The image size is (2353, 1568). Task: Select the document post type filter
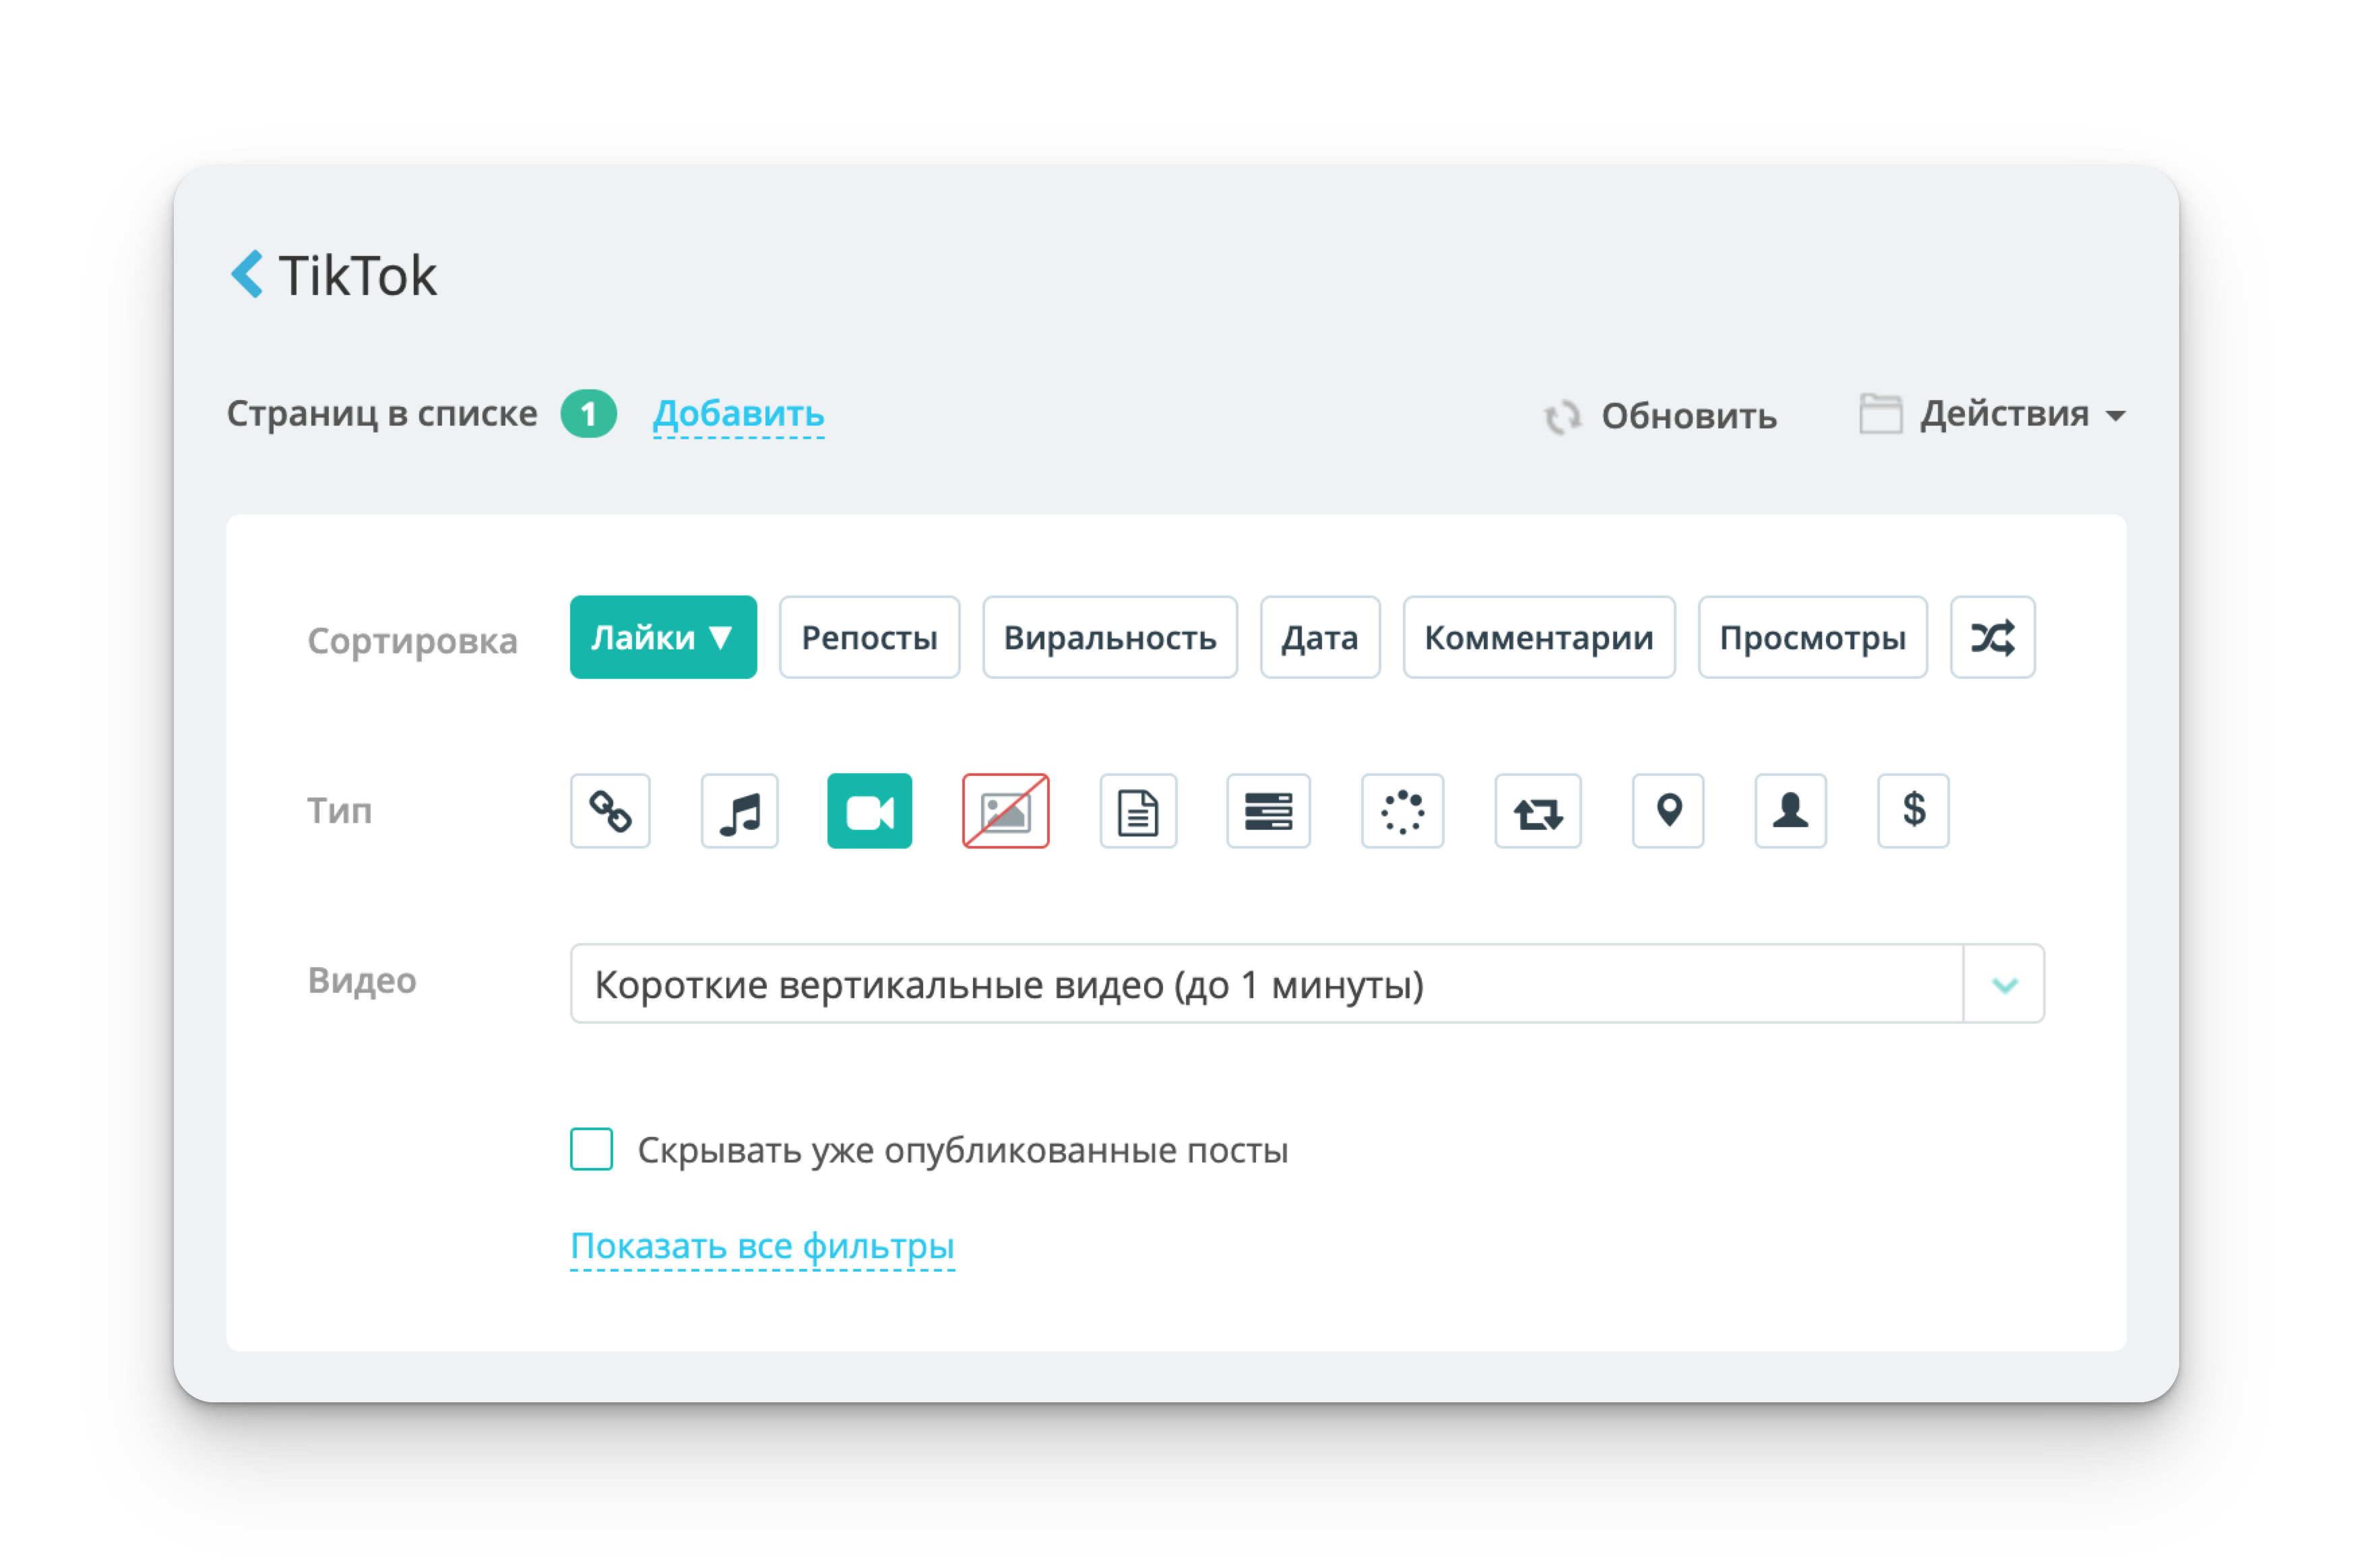[1137, 811]
